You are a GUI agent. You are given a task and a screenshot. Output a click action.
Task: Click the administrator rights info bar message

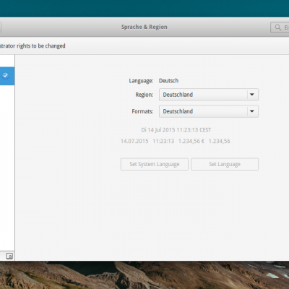33,46
